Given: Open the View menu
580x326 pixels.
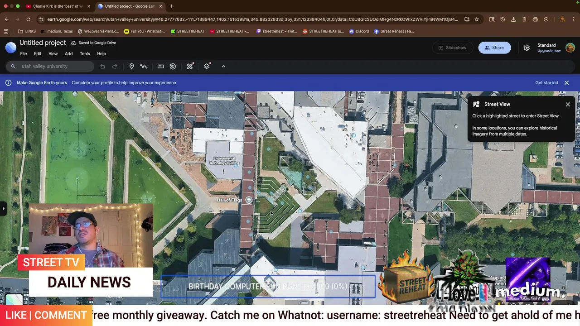Looking at the screenshot, I should point(53,54).
